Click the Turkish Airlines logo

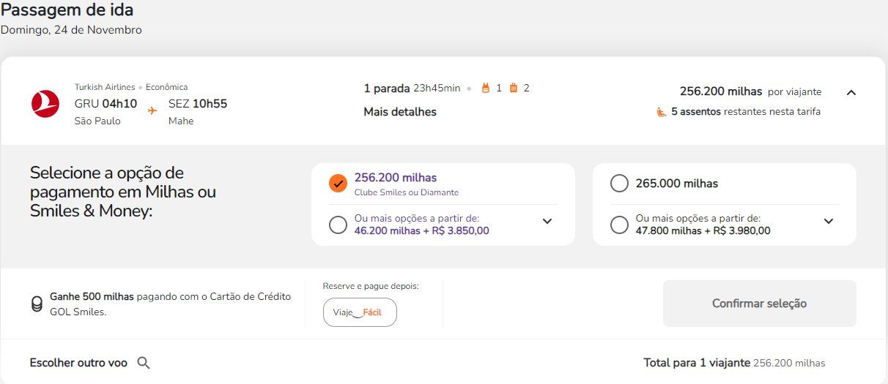(x=45, y=104)
